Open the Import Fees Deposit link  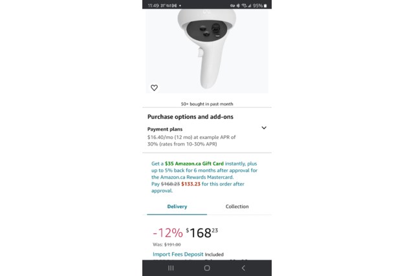[178, 255]
